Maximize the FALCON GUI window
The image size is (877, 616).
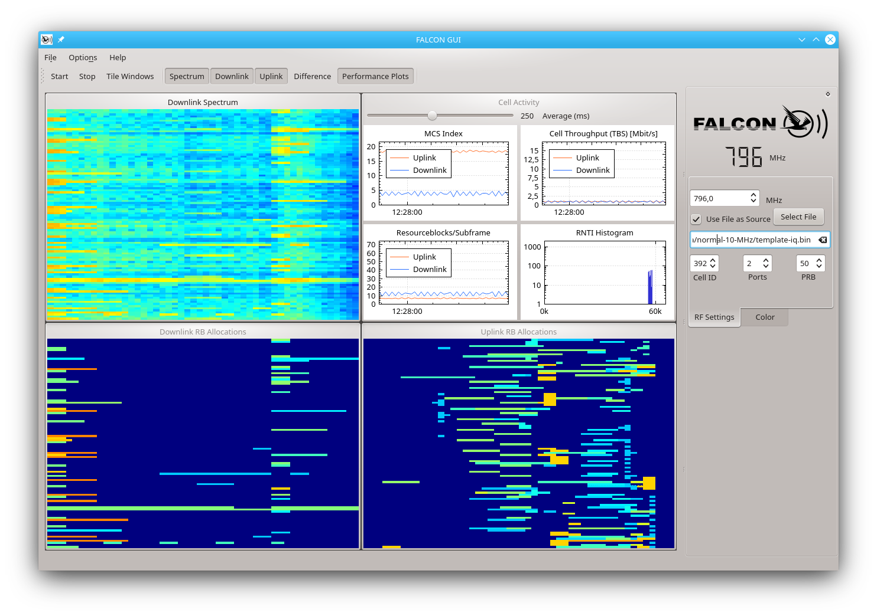[x=816, y=40]
